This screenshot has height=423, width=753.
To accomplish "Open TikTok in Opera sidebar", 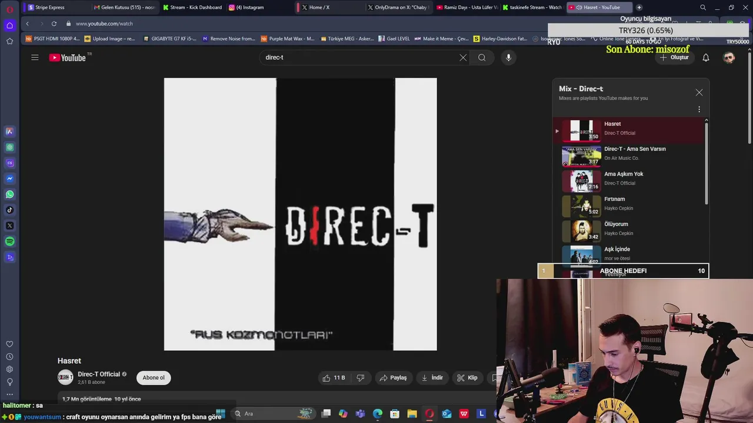I will click(9, 210).
